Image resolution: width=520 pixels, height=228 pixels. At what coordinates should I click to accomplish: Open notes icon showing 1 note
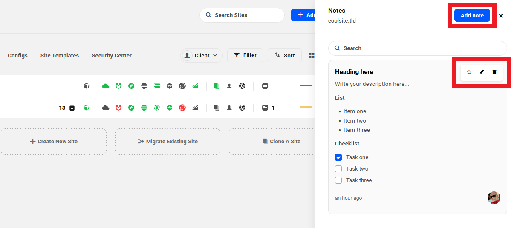(265, 108)
